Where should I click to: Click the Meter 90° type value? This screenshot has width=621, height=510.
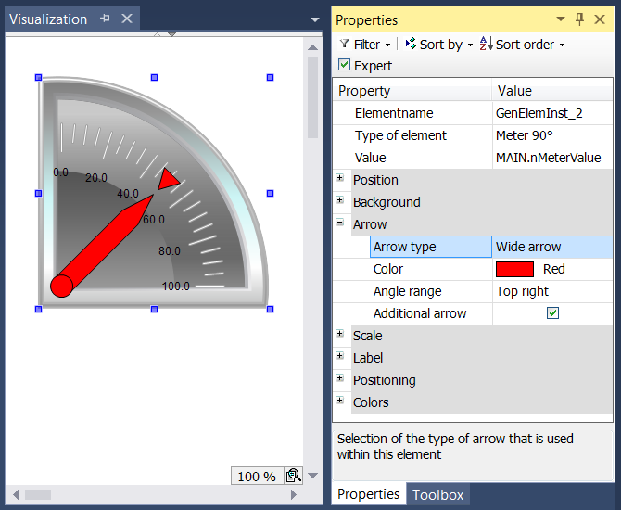pyautogui.click(x=552, y=135)
